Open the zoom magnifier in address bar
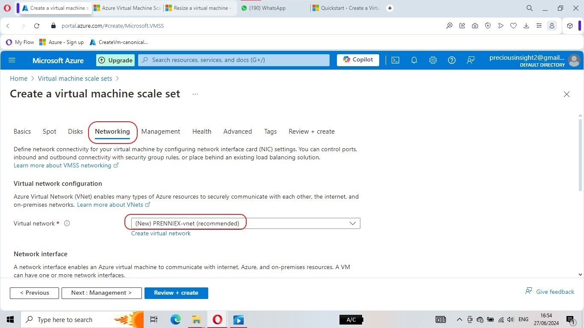Screen dimensions: 584x328 pos(449,26)
